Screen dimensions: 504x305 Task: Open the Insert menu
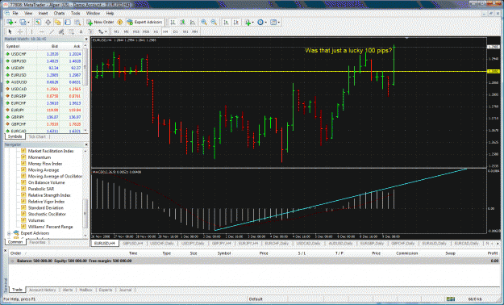tap(43, 13)
